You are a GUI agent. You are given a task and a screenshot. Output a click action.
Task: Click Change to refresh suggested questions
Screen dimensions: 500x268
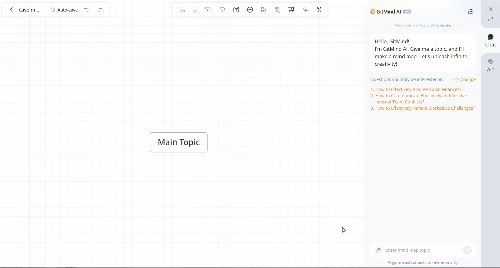click(x=465, y=79)
